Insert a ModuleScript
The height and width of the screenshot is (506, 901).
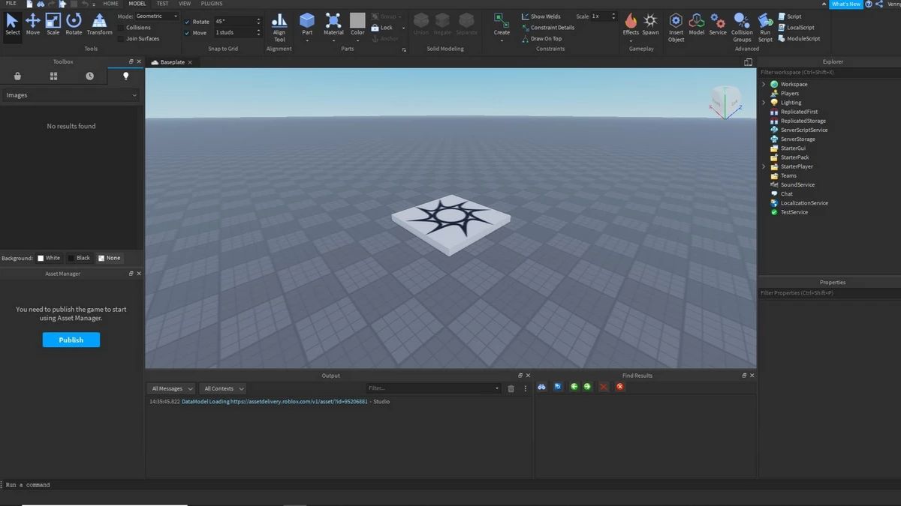[799, 38]
